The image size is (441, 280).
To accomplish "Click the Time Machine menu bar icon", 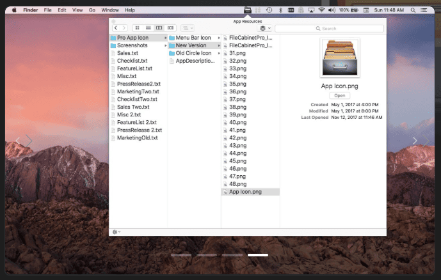I will point(269,10).
